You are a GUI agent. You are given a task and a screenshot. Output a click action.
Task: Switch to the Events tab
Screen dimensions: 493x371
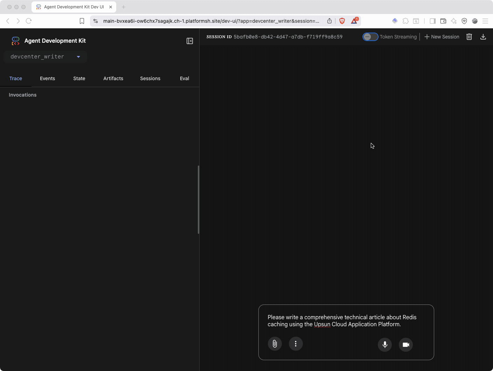[x=47, y=78]
